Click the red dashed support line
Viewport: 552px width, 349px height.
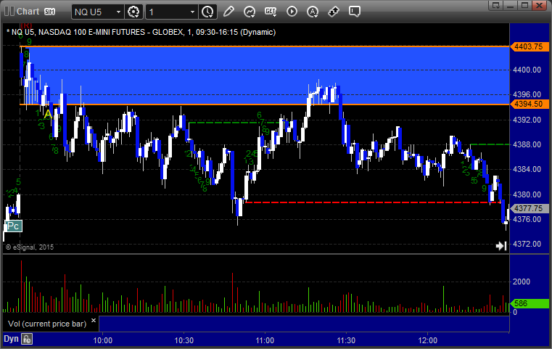[373, 202]
